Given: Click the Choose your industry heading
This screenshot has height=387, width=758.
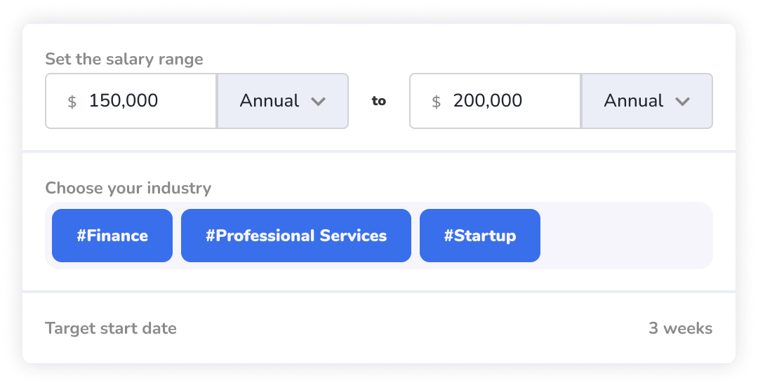Looking at the screenshot, I should (128, 188).
